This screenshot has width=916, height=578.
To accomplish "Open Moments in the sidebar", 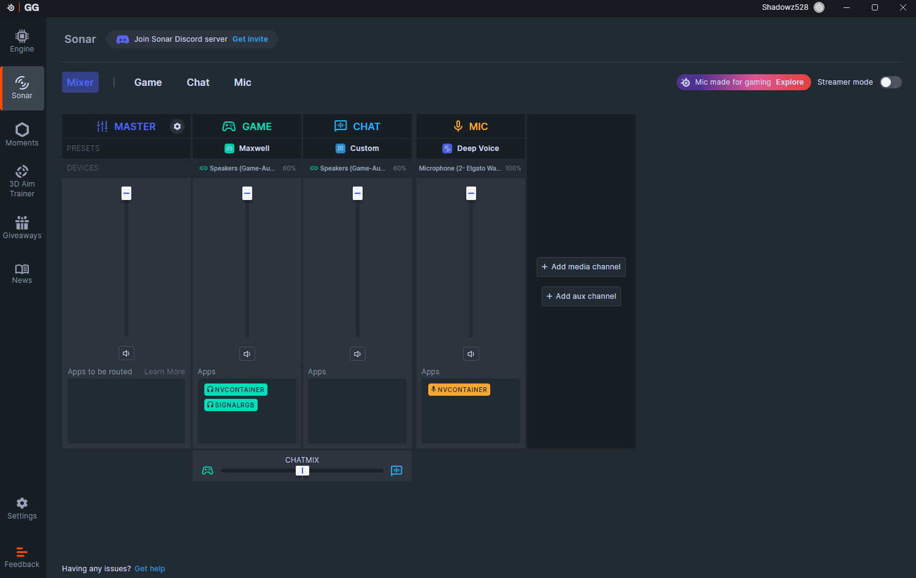I will [22, 134].
